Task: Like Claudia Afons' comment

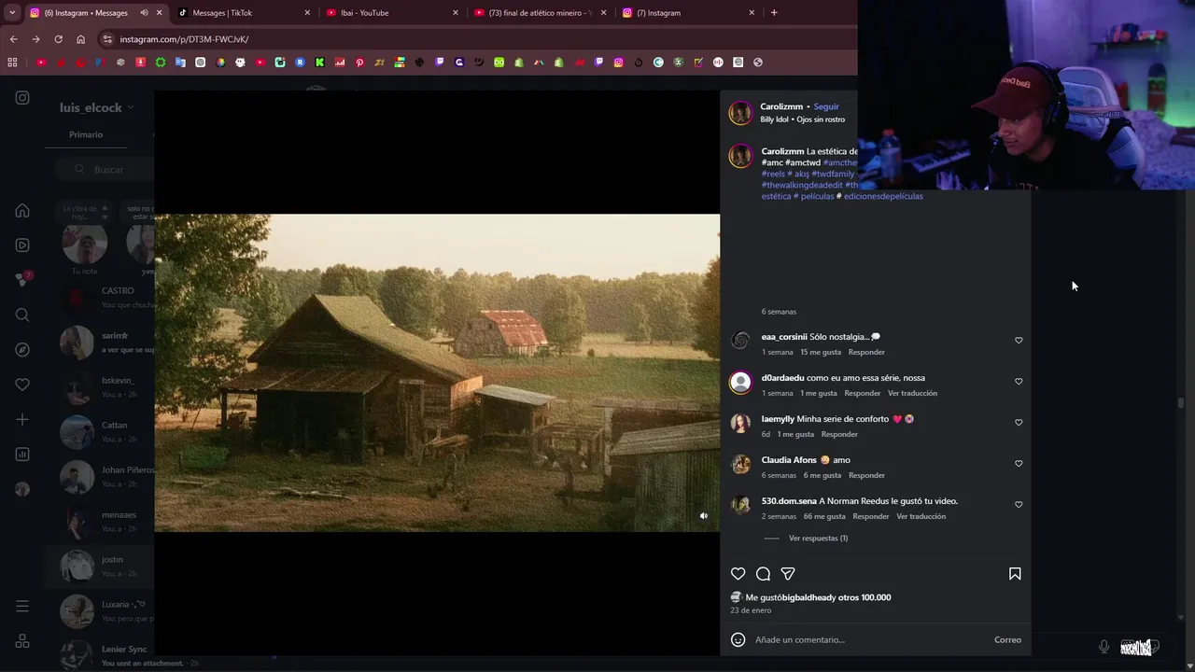Action: [x=1019, y=463]
